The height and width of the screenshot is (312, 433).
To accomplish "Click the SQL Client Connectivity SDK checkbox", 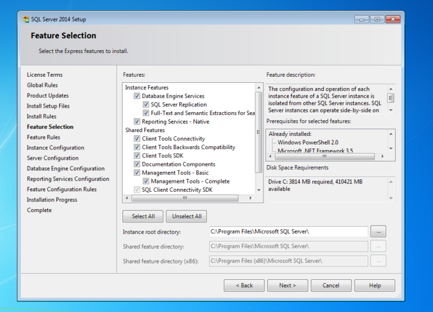I will [136, 190].
